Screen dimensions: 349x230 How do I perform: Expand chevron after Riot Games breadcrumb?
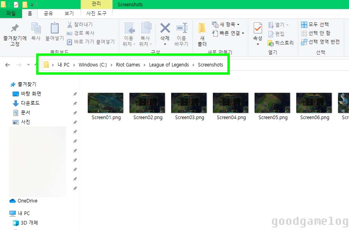[144, 65]
